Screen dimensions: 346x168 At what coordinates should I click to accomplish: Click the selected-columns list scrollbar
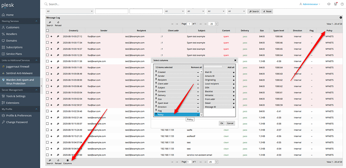pyautogui.click(x=201, y=93)
